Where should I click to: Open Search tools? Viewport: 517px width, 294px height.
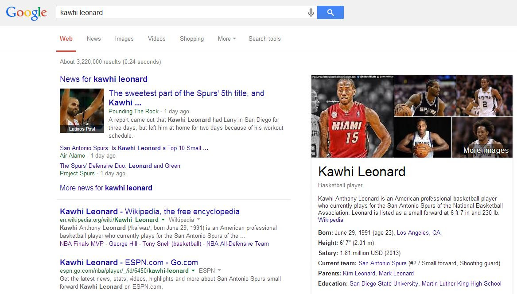pyautogui.click(x=264, y=39)
